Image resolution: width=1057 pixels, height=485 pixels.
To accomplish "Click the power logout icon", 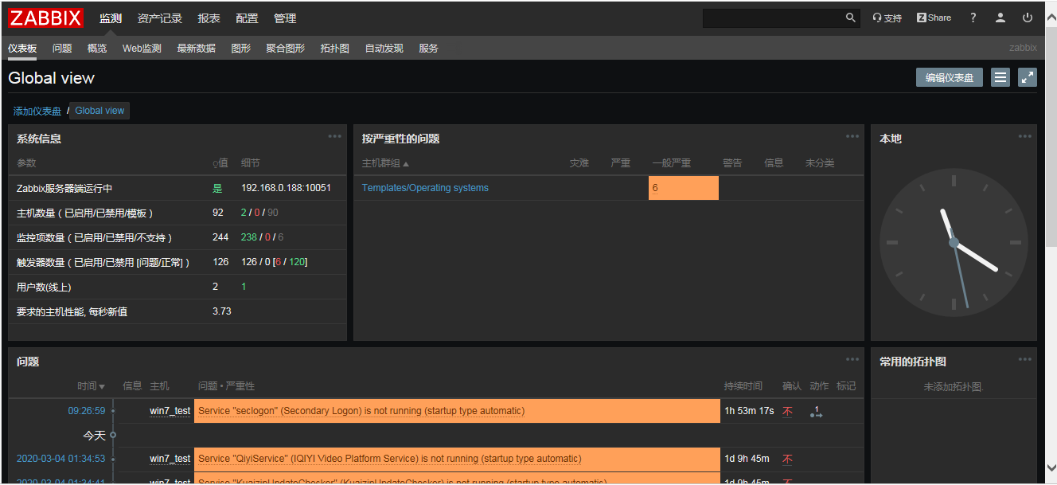I will coord(1028,18).
